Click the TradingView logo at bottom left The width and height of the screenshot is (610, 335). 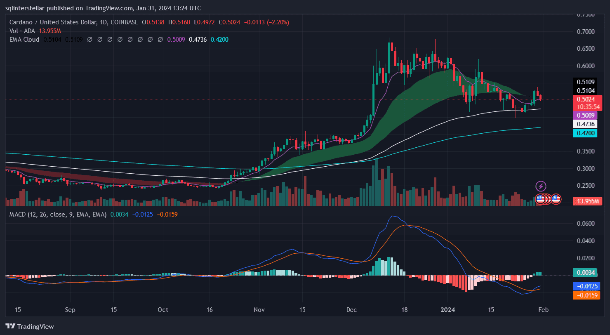[30, 326]
